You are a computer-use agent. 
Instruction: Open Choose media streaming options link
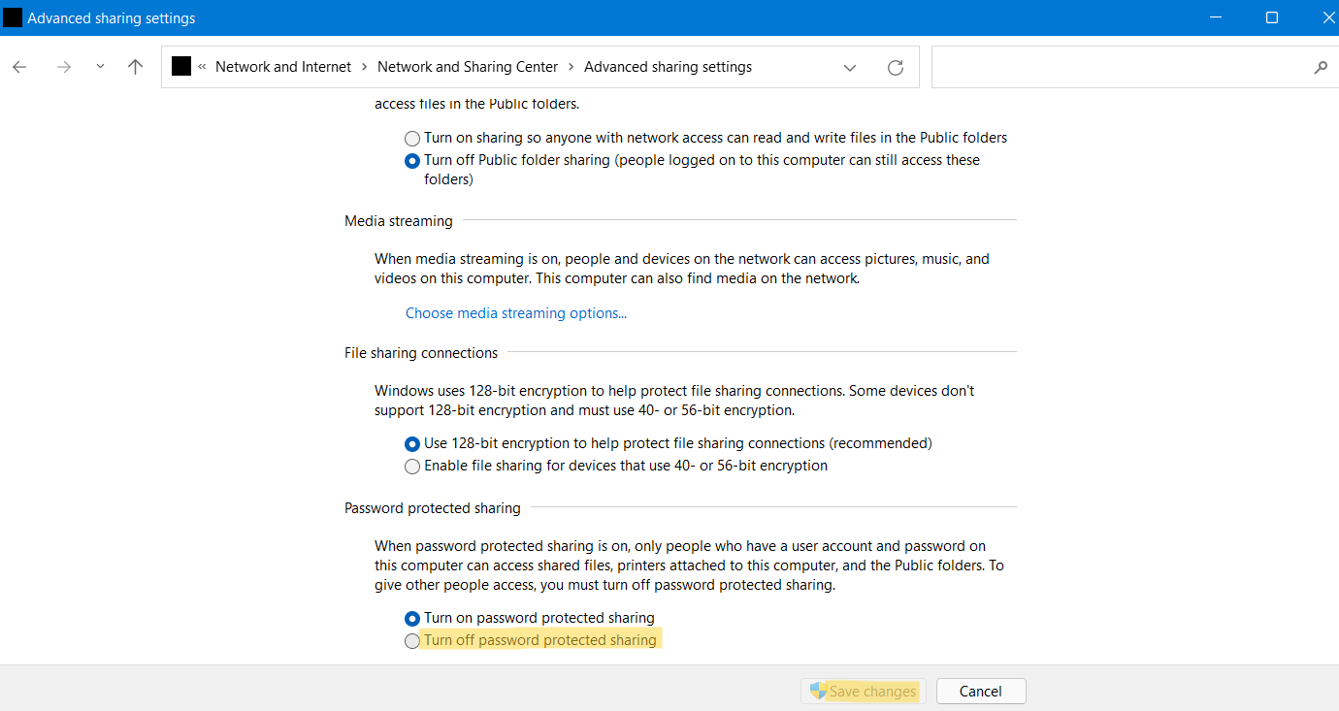[516, 313]
